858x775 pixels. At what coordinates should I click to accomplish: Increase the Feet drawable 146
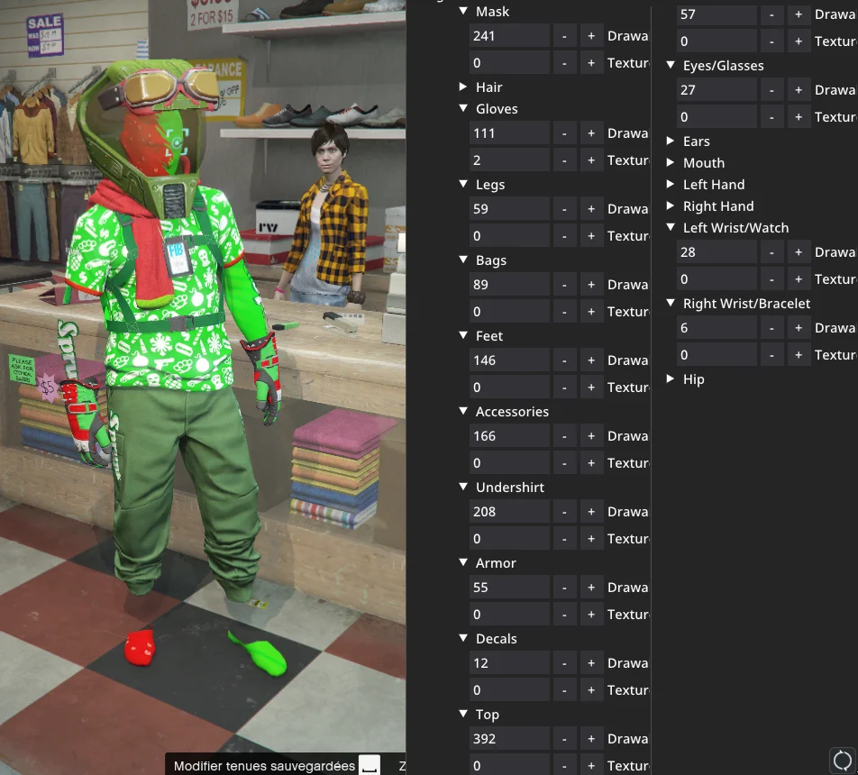[591, 360]
